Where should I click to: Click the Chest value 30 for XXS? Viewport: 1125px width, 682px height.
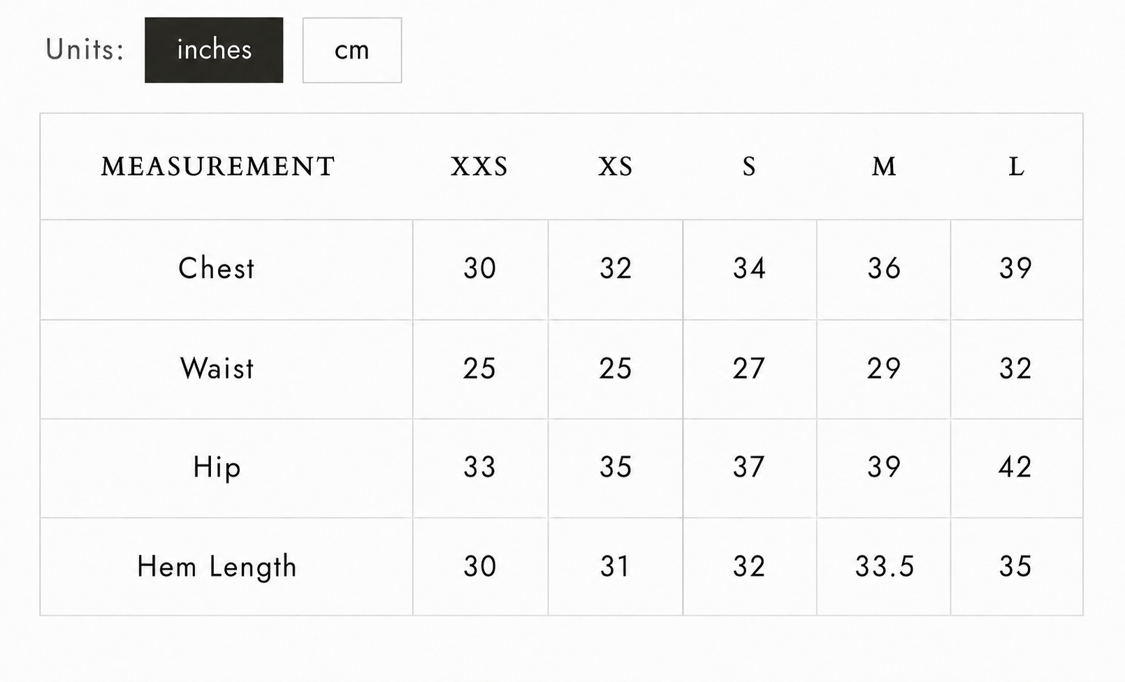coord(480,269)
